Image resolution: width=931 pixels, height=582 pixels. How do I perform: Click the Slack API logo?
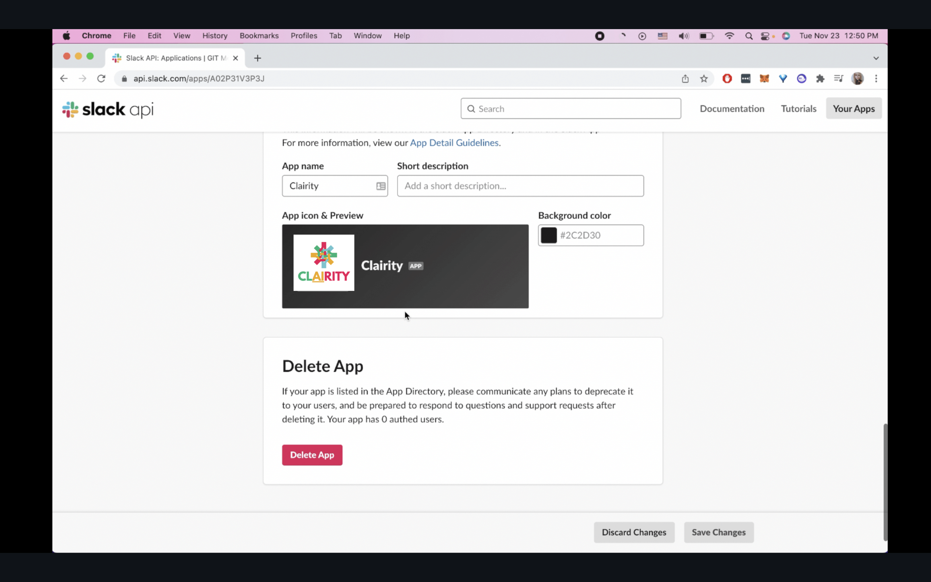(x=108, y=109)
